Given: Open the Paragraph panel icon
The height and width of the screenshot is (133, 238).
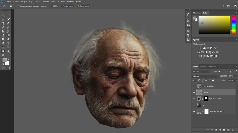Looking at the screenshot, I should pyautogui.click(x=188, y=35).
